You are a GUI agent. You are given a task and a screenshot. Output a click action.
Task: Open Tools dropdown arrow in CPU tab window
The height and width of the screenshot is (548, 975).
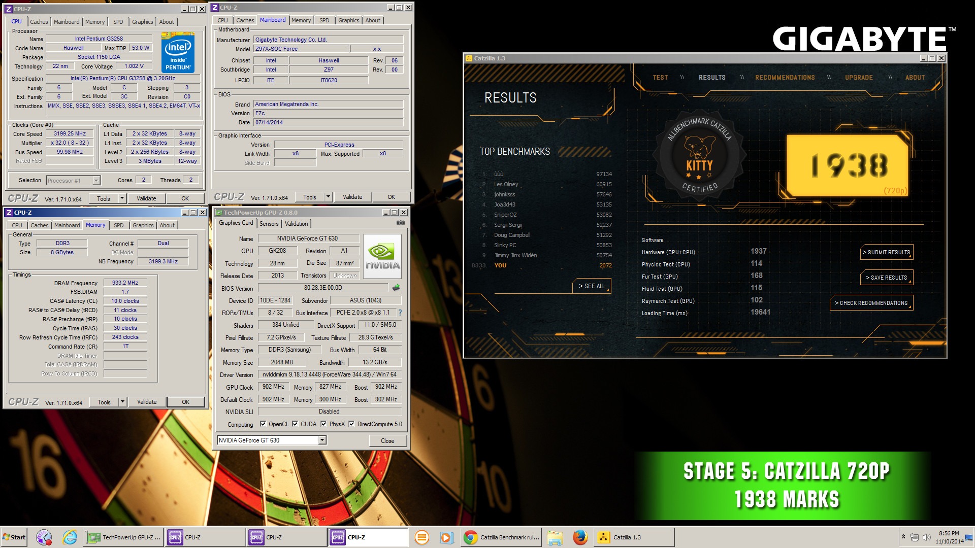click(x=122, y=198)
